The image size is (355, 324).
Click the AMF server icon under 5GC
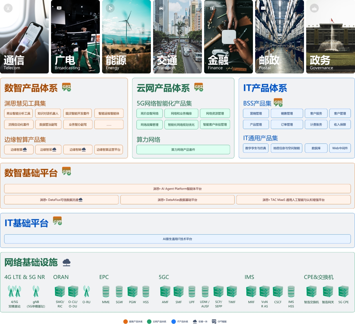165,292
